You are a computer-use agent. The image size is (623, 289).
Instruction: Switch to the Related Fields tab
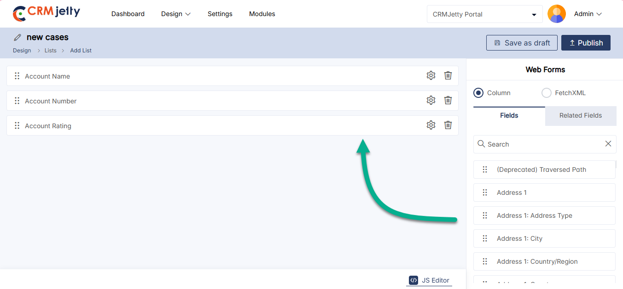(x=580, y=116)
